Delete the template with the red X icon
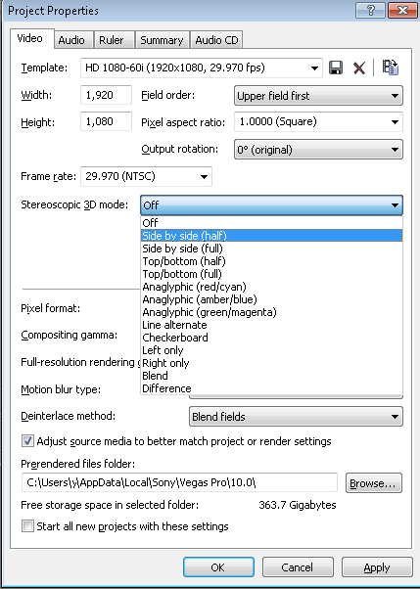The height and width of the screenshot is (589, 420). [359, 68]
